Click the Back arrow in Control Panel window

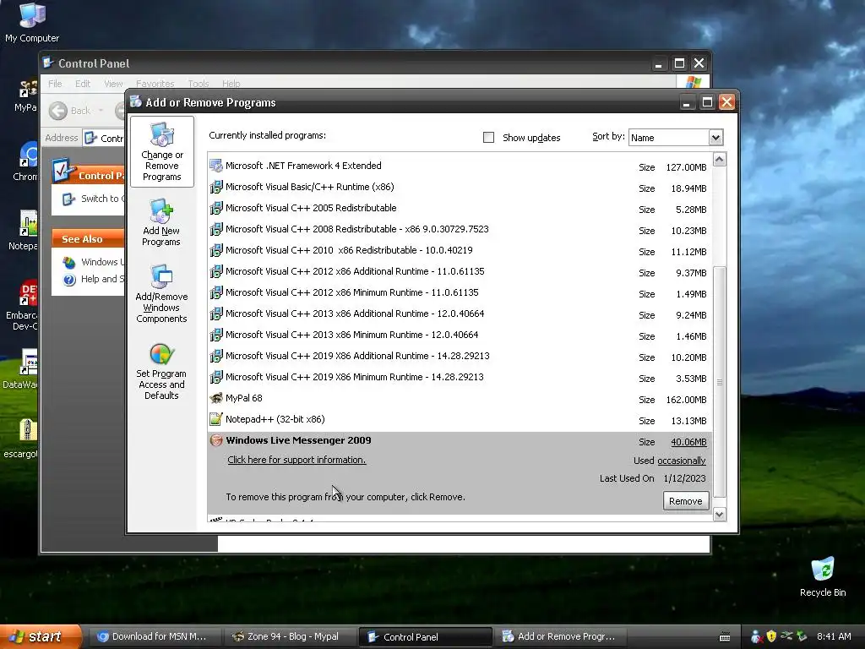click(x=58, y=111)
